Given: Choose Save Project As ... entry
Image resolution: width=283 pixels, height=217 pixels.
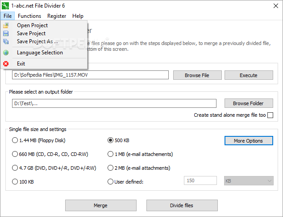Looking at the screenshot, I should click(44, 41).
